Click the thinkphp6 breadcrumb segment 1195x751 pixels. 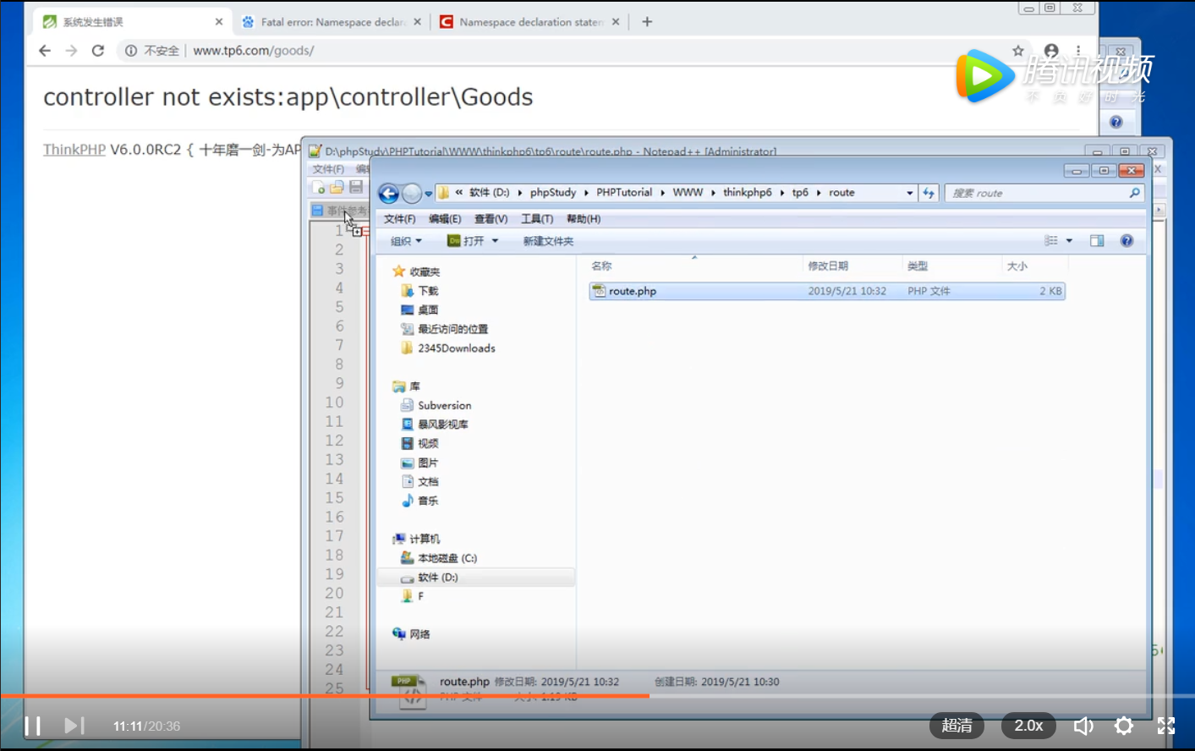click(748, 193)
